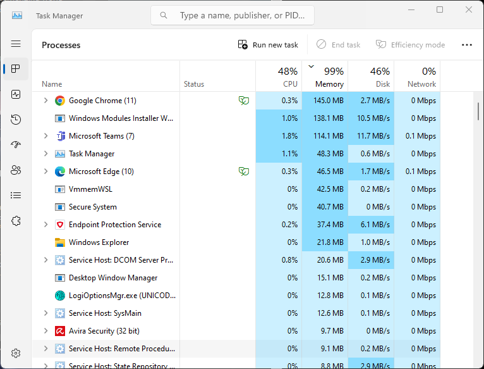Click the vertical scrollbar of process list
This screenshot has height=369, width=484.
point(478,111)
